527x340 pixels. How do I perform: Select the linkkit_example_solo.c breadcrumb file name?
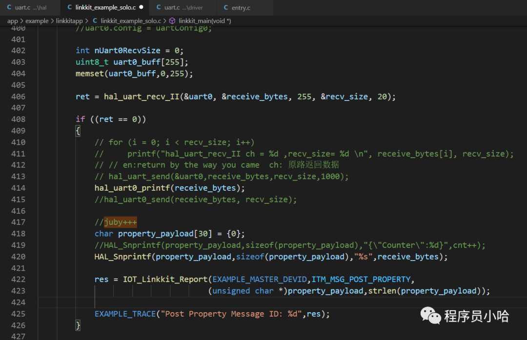tap(130, 21)
